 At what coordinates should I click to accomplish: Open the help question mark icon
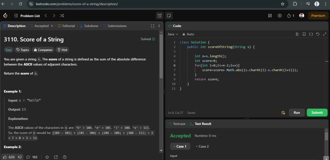65,157
